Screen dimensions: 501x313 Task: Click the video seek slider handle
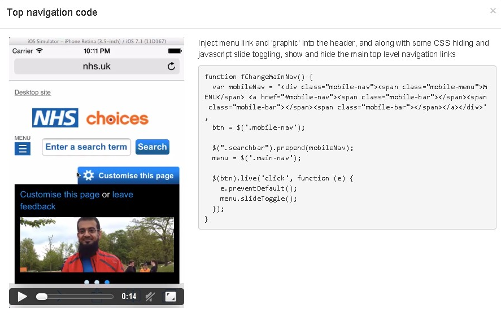(42, 297)
